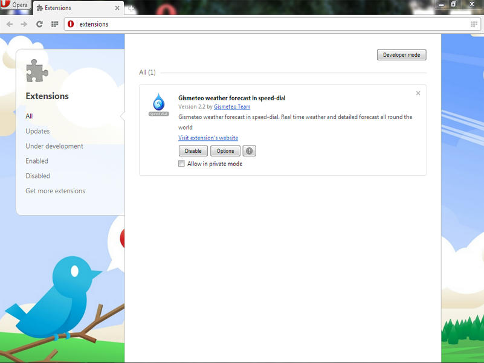484x363 pixels.
Task: Go back with the back arrow
Action: 10,24
